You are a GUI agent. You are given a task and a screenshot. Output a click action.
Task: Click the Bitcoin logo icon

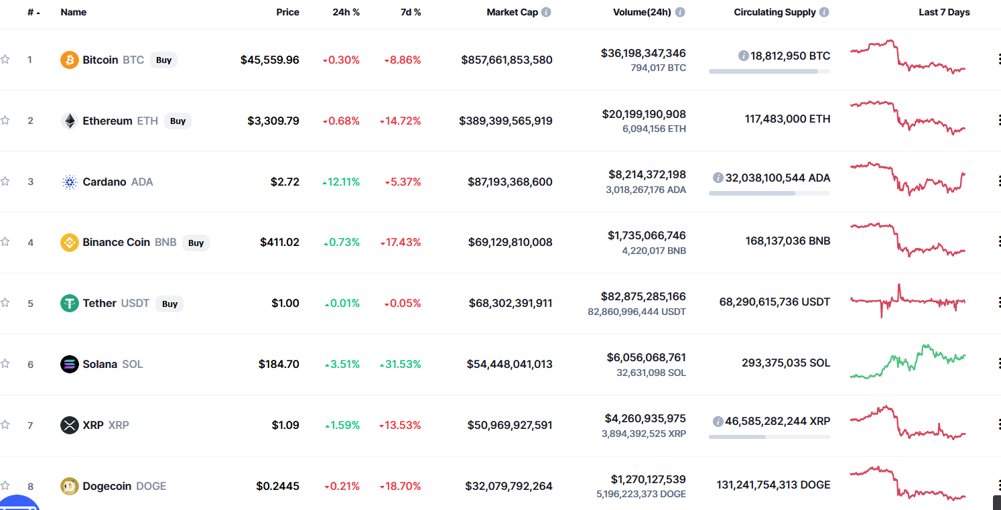(x=70, y=60)
